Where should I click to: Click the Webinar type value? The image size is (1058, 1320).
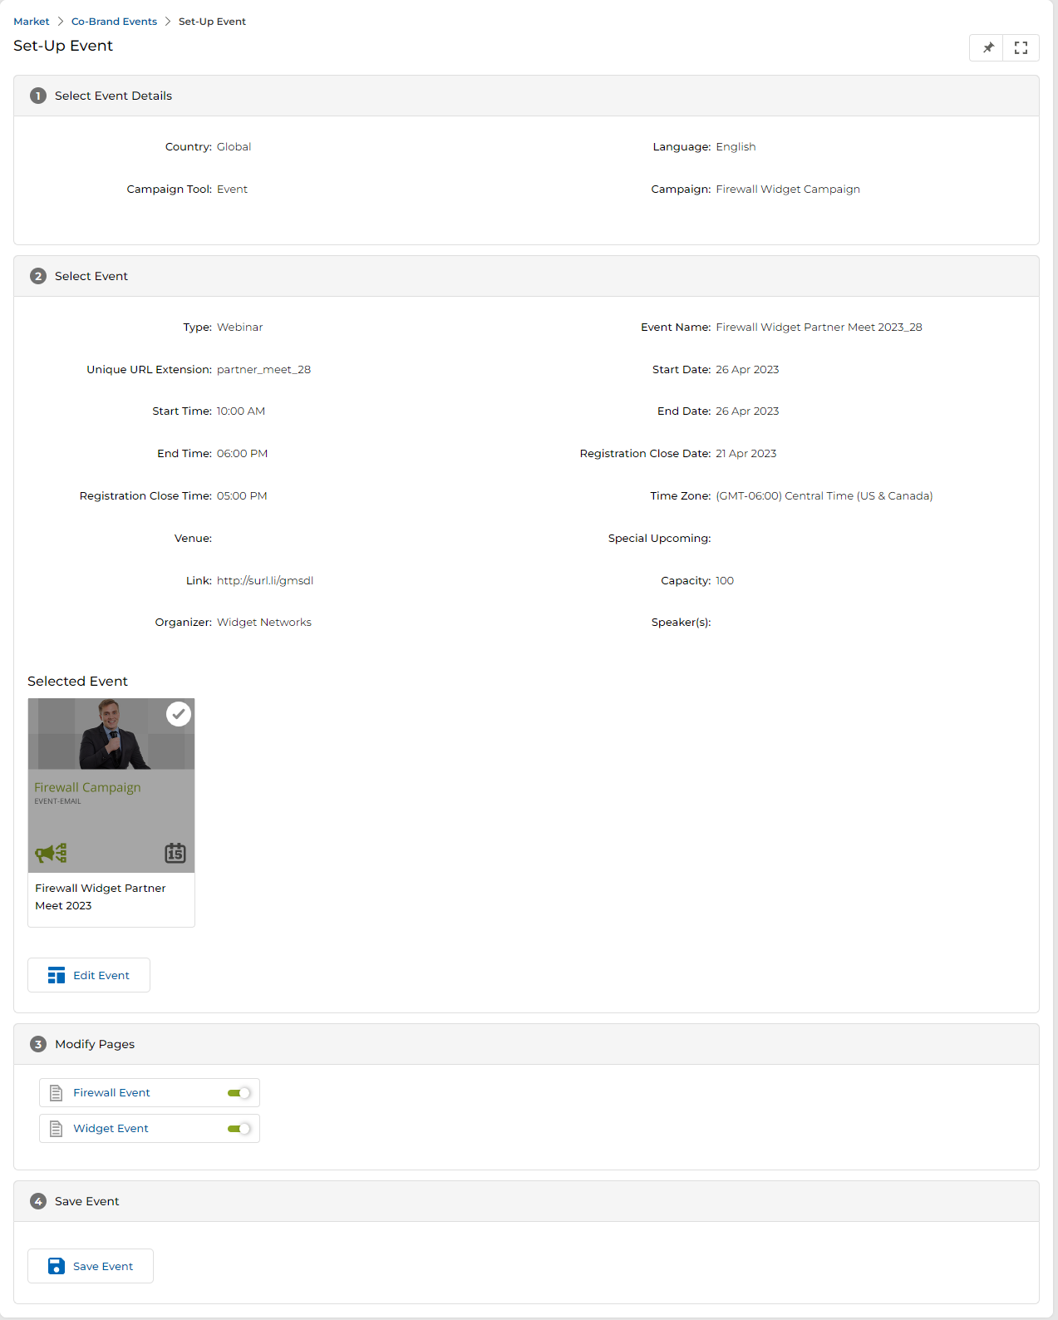point(239,328)
